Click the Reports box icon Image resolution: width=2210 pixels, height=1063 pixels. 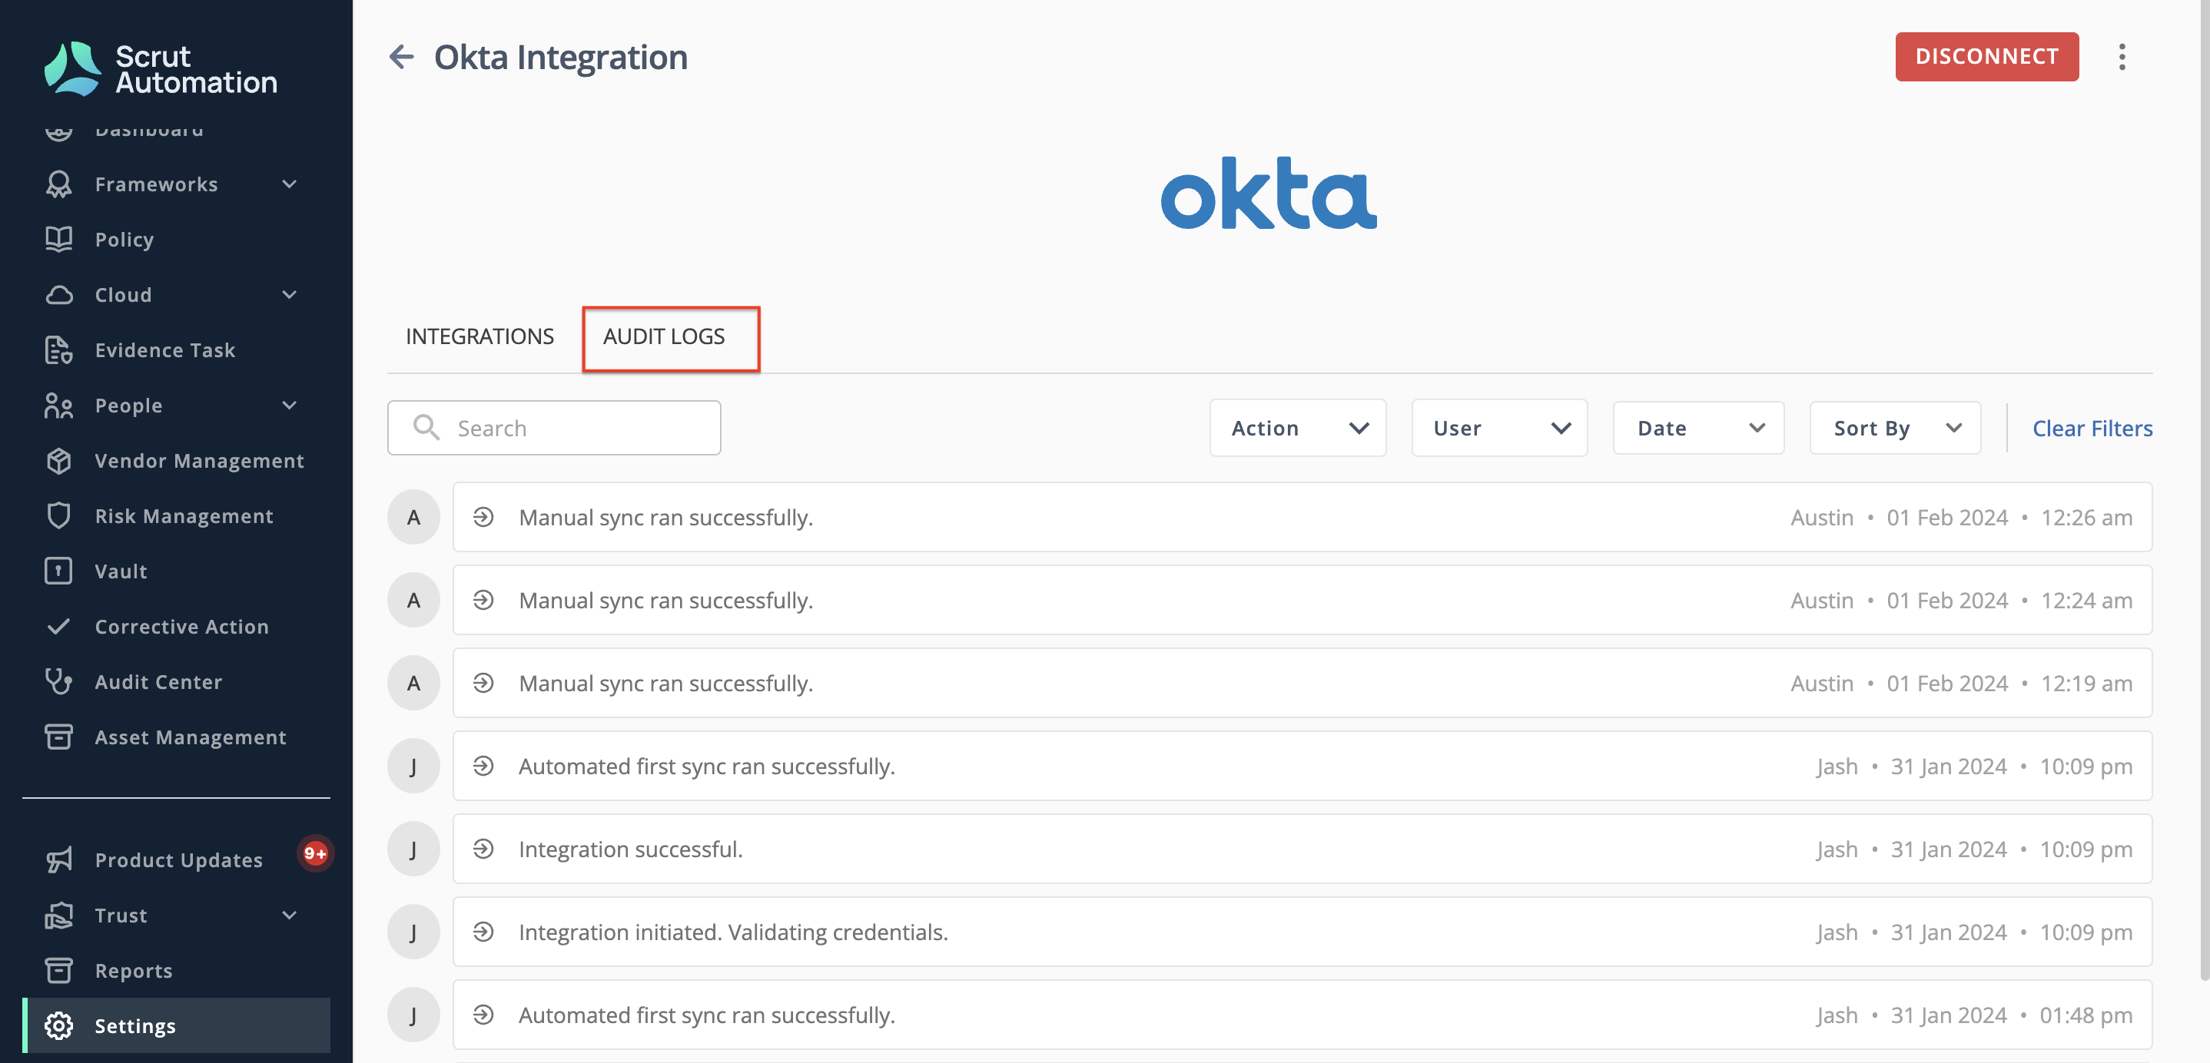click(58, 970)
